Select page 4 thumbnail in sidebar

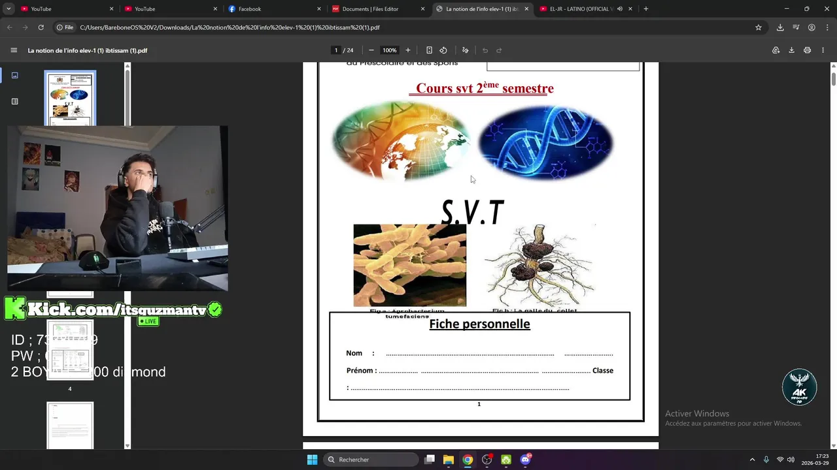70,351
